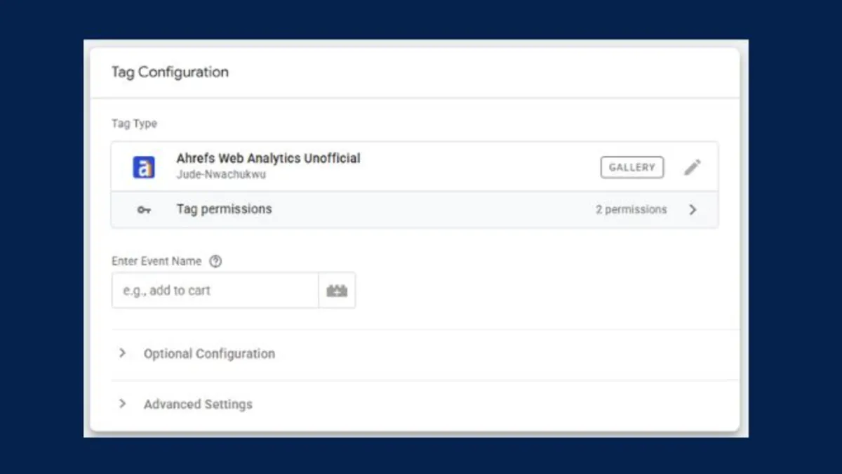The height and width of the screenshot is (474, 842).
Task: Select the Ahrefs Web Analytics Unofficial template row
Action: [x=269, y=158]
